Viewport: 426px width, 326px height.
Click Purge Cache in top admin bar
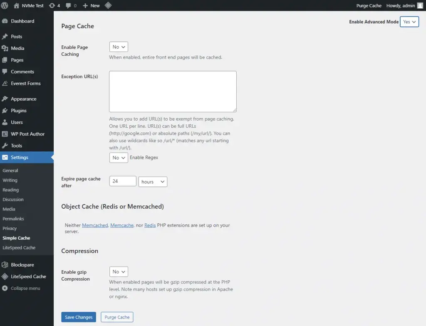tap(369, 5)
